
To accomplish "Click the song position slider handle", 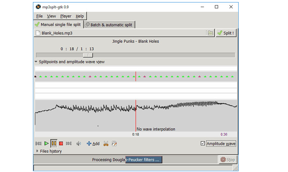I will click(x=88, y=55).
